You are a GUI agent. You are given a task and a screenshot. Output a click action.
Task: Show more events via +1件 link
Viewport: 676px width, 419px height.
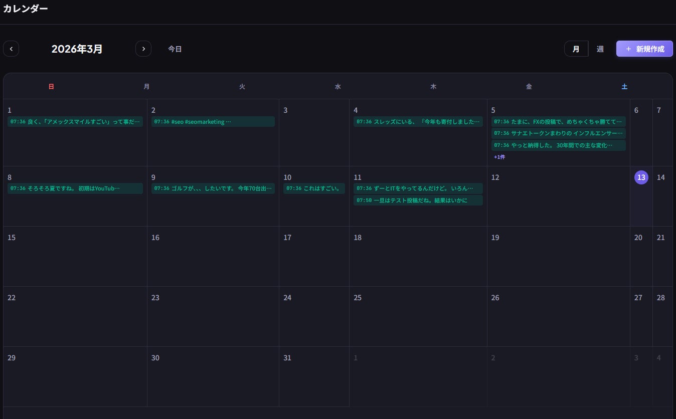click(x=499, y=157)
